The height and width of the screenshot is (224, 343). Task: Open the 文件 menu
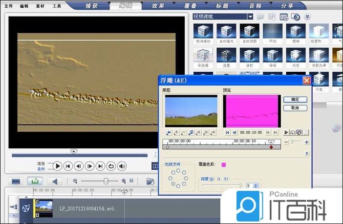(x=8, y=6)
